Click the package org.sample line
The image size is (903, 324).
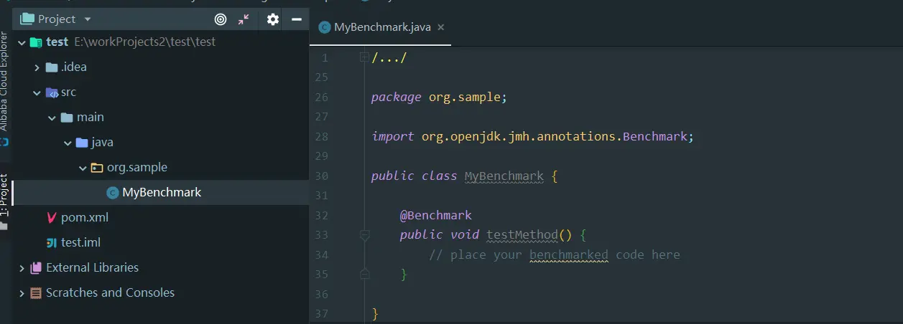(440, 97)
